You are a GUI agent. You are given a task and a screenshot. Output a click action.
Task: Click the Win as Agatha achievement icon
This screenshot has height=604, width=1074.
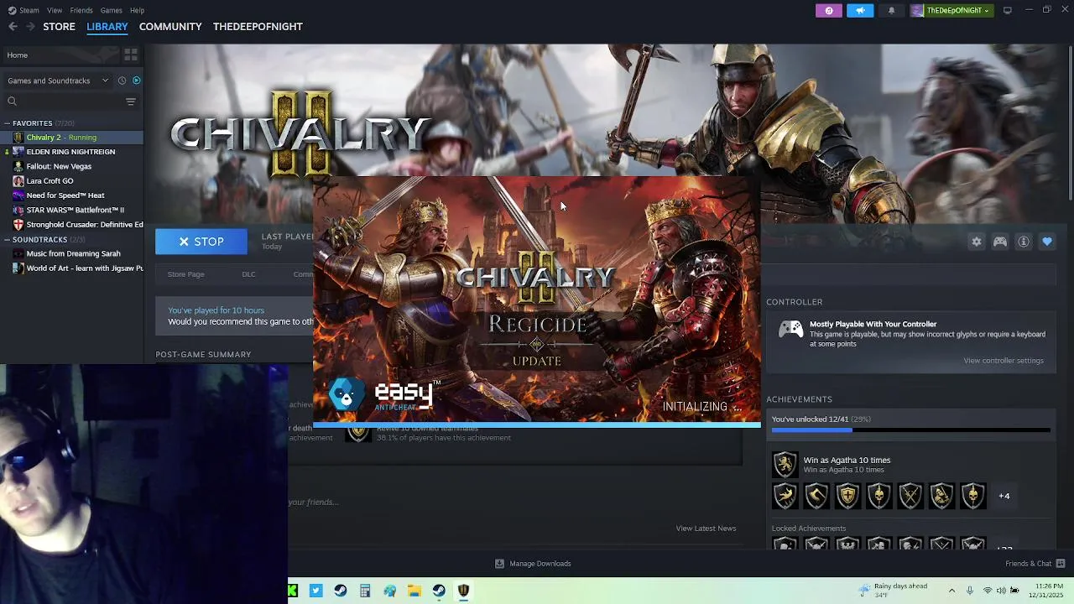click(x=785, y=464)
